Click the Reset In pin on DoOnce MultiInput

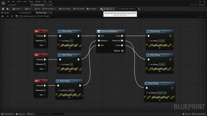(x=99, y=41)
